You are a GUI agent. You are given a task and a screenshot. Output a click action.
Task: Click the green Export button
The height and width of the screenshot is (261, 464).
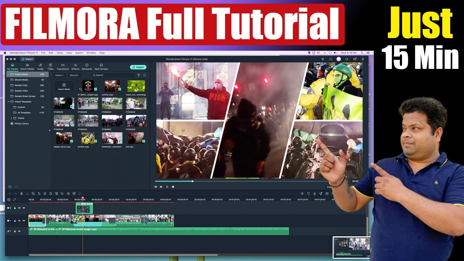[138, 67]
